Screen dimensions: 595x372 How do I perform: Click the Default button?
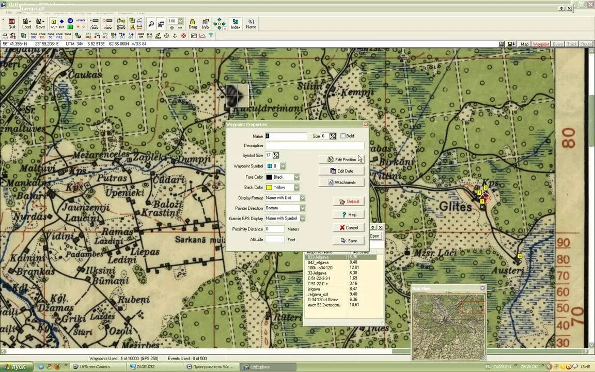349,202
